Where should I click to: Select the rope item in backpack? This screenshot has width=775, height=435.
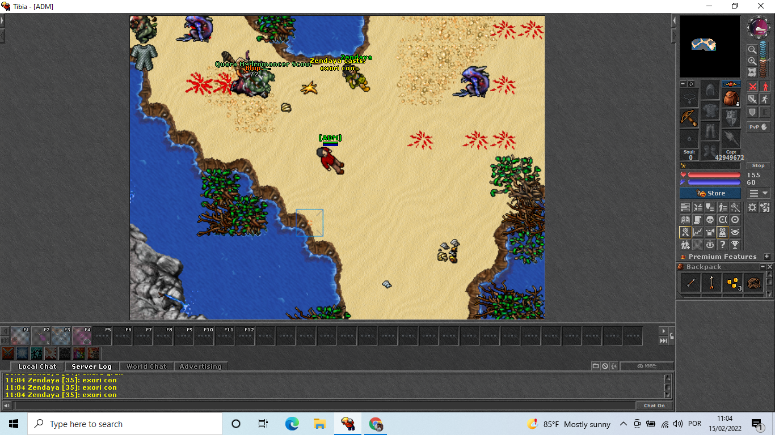[755, 283]
